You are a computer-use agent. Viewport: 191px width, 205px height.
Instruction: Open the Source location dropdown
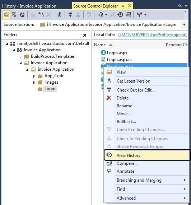(x=184, y=25)
